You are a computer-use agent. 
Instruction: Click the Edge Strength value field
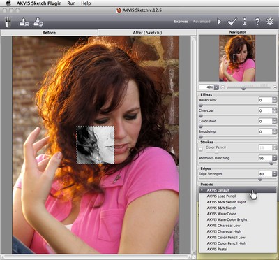pyautogui.click(x=265, y=174)
